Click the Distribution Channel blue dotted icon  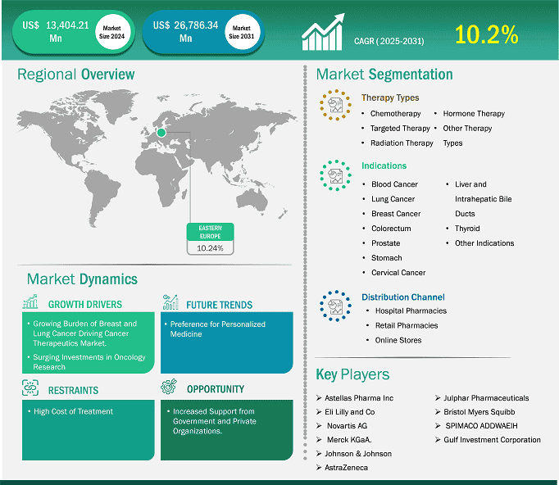point(335,306)
